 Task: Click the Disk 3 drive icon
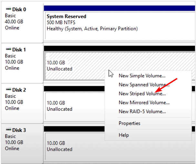click(8, 130)
